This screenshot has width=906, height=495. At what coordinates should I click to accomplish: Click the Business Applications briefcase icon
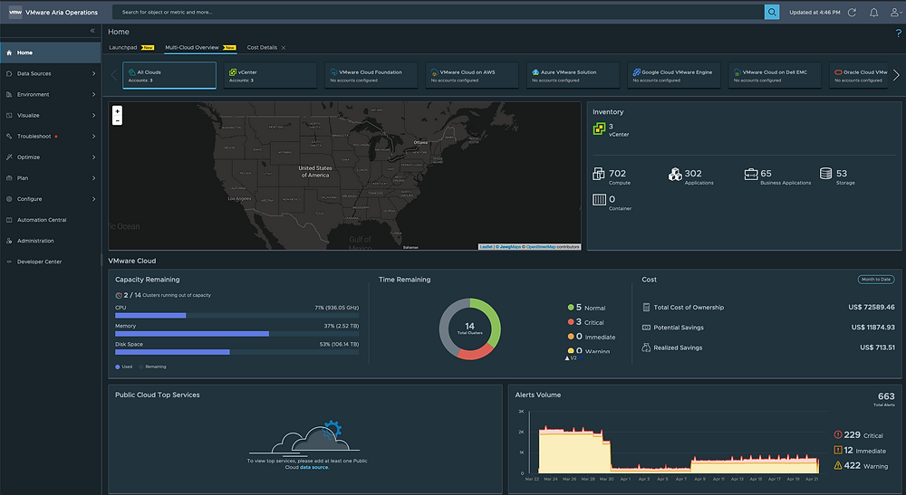(750, 174)
